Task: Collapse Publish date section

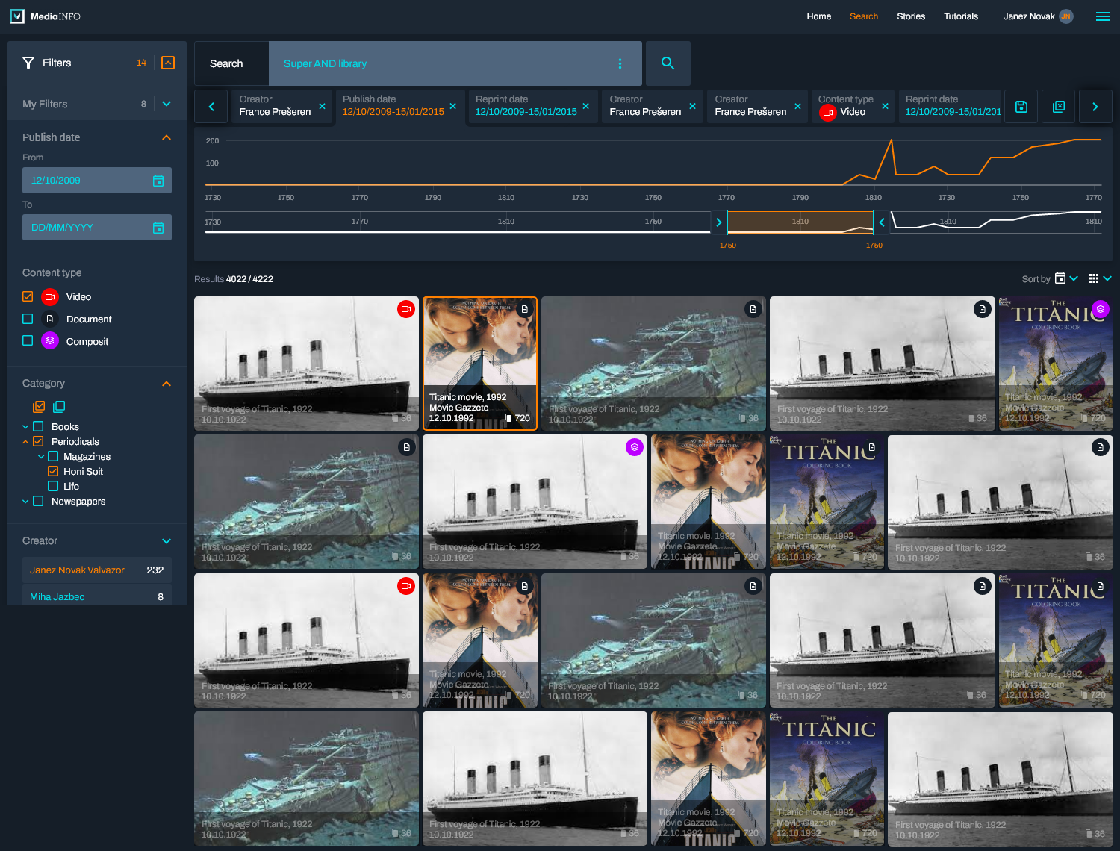Action: 167,137
